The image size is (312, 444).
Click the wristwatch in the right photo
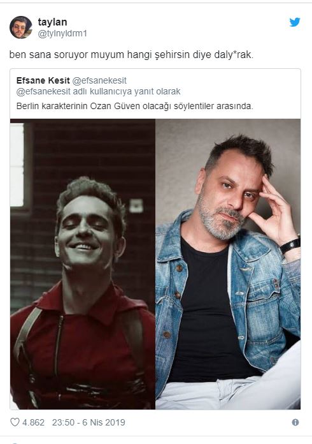pos(290,246)
